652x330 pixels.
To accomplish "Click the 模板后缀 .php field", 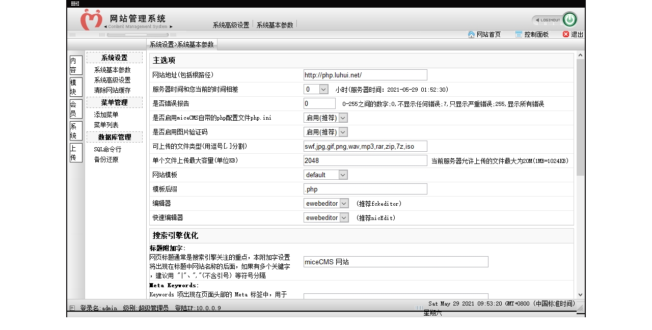I will click(365, 189).
